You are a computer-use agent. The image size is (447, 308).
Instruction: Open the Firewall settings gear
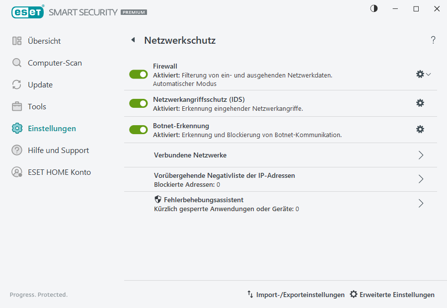(420, 74)
